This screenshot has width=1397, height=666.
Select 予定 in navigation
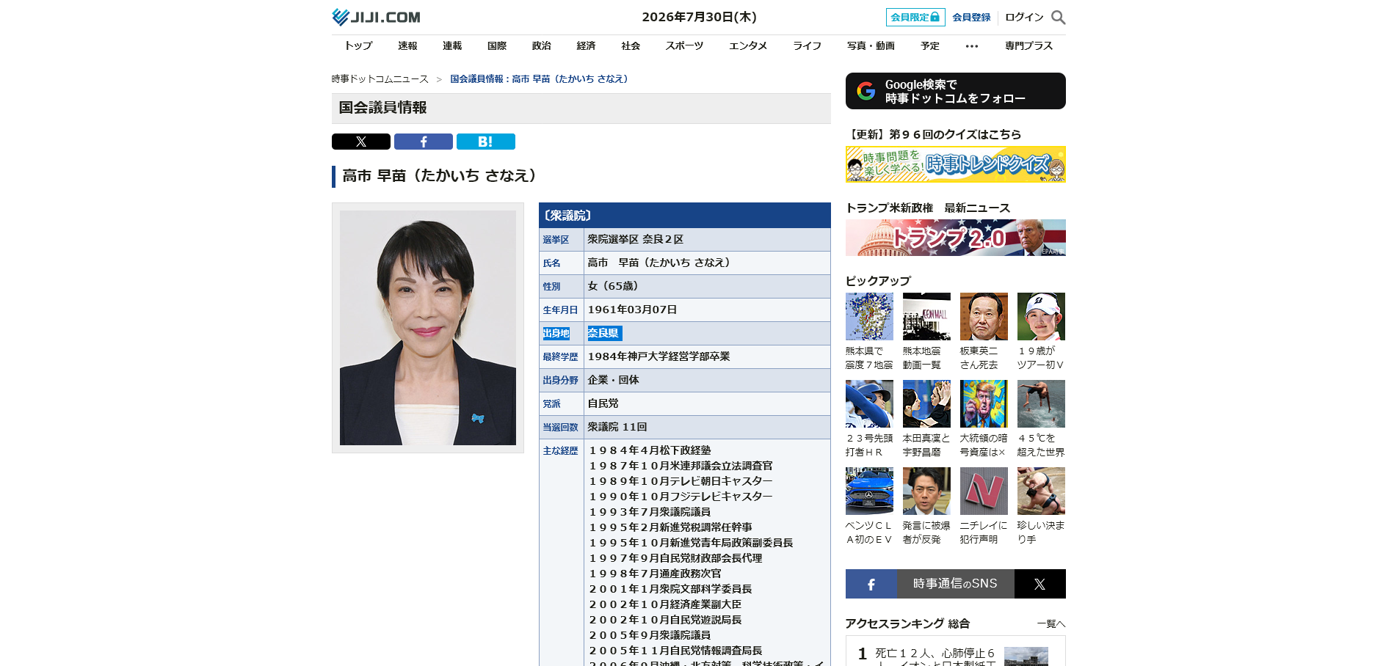click(x=930, y=45)
